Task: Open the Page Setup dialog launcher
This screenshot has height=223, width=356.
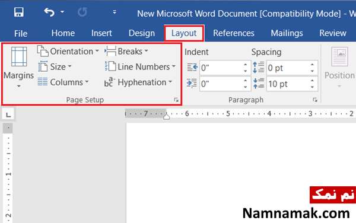Action: point(176,100)
